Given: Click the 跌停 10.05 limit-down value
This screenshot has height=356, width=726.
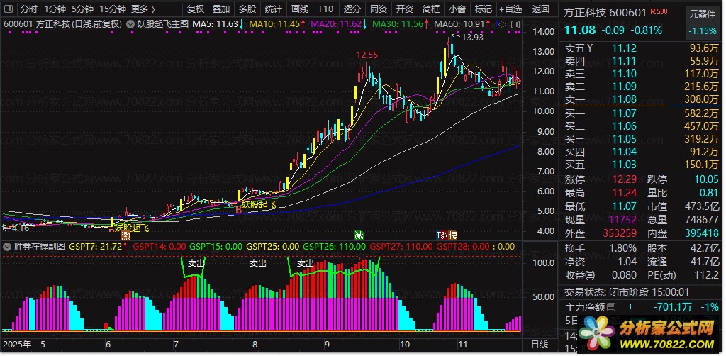Looking at the screenshot, I should point(707,179).
